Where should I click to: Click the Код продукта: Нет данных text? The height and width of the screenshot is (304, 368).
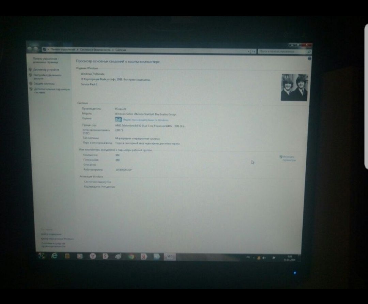point(99,187)
